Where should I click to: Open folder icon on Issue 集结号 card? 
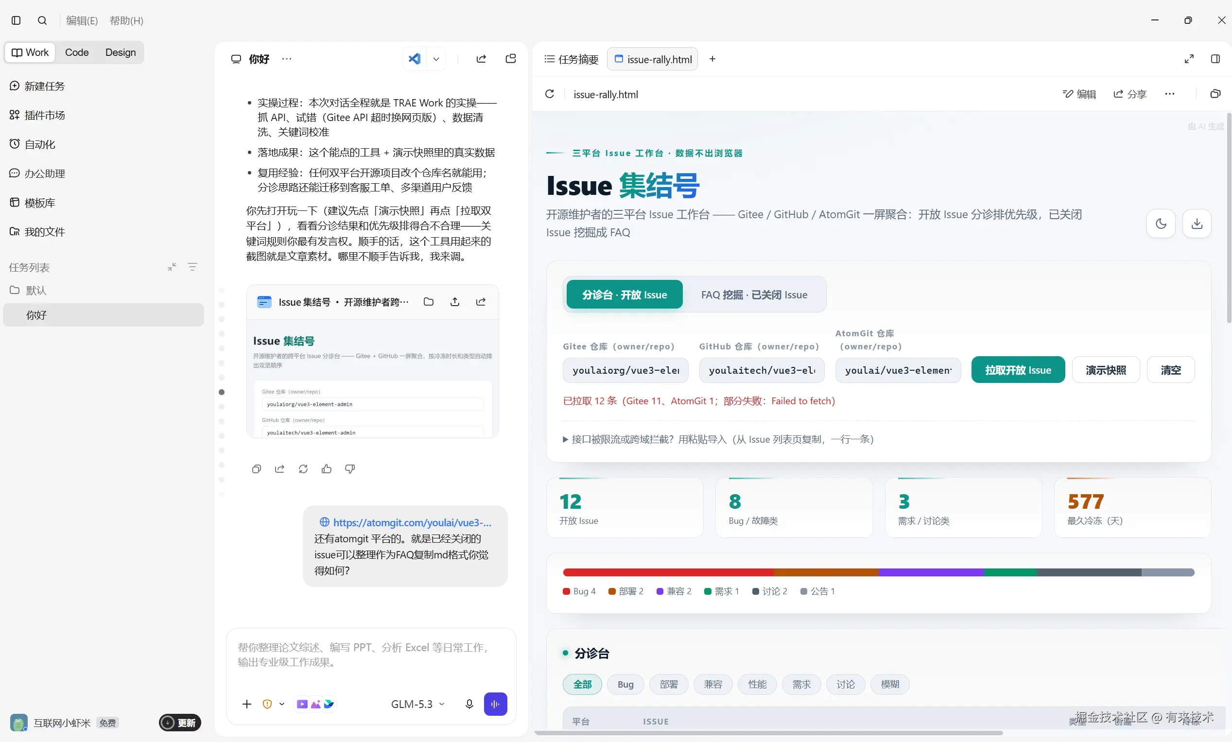click(x=429, y=301)
